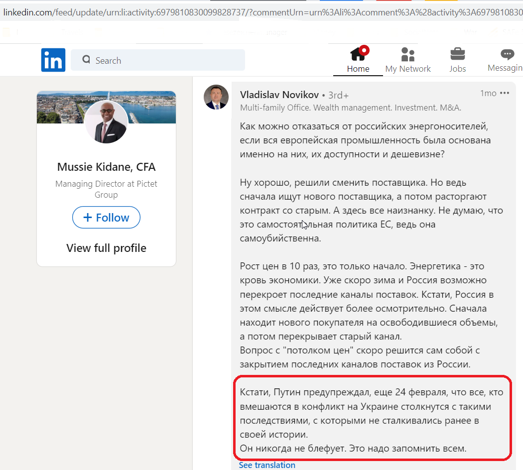Focus the Search input field
This screenshot has height=470, width=523.
(x=158, y=60)
